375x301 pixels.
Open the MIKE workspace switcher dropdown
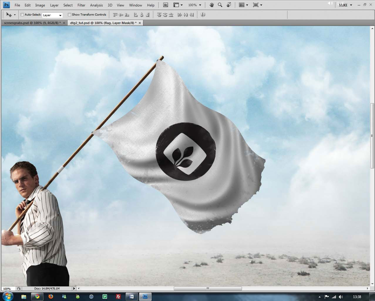345,5
